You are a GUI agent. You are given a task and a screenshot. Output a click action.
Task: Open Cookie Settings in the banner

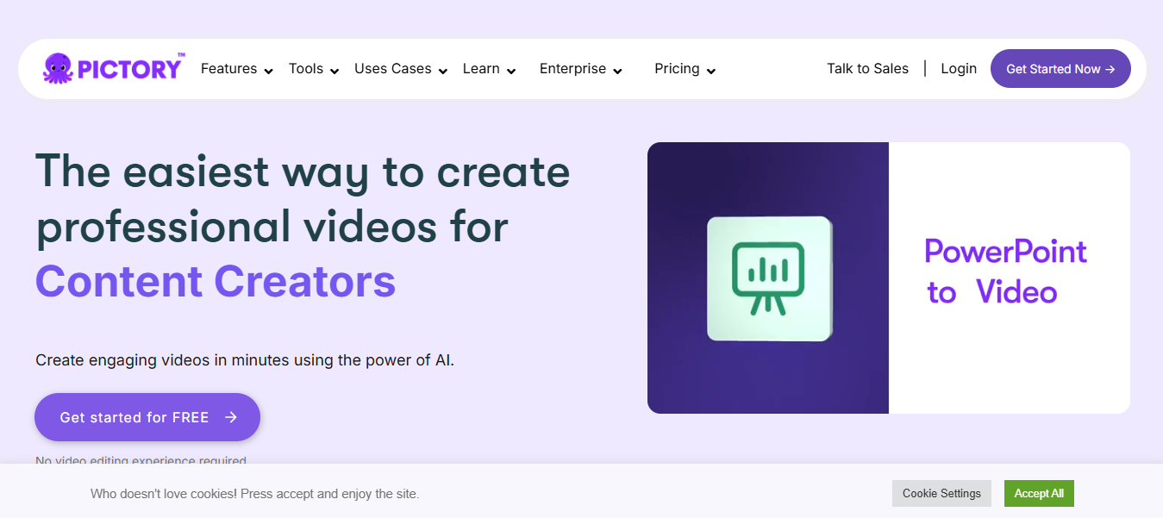coord(941,494)
